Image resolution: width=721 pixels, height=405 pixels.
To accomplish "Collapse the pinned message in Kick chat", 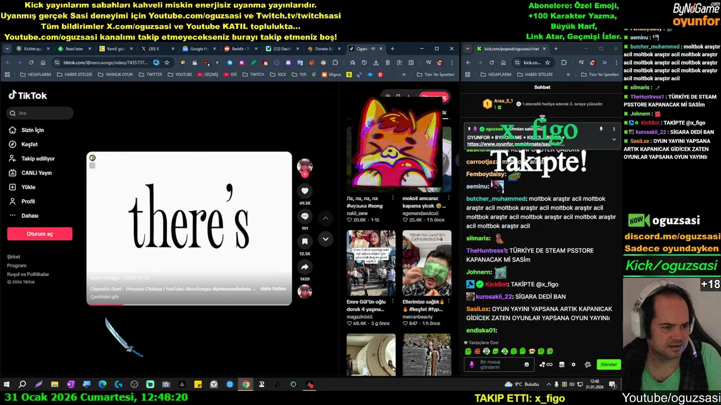I will pyautogui.click(x=614, y=139).
